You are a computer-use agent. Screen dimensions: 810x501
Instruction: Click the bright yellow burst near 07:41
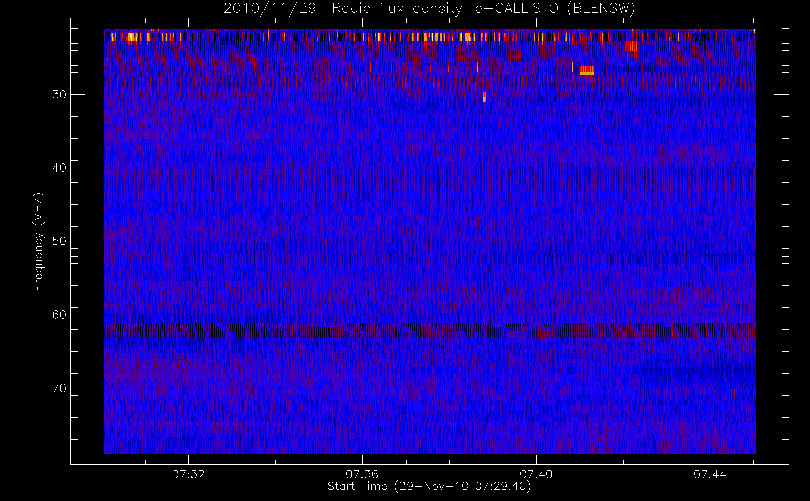tap(587, 70)
